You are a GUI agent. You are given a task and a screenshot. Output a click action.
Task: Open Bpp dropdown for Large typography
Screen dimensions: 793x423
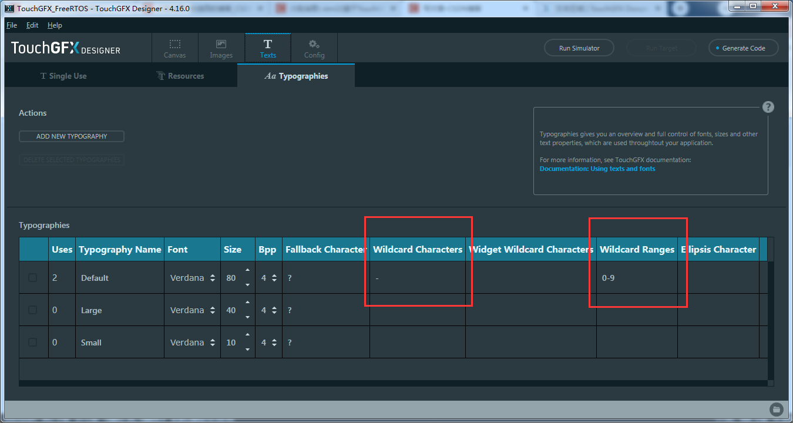268,310
